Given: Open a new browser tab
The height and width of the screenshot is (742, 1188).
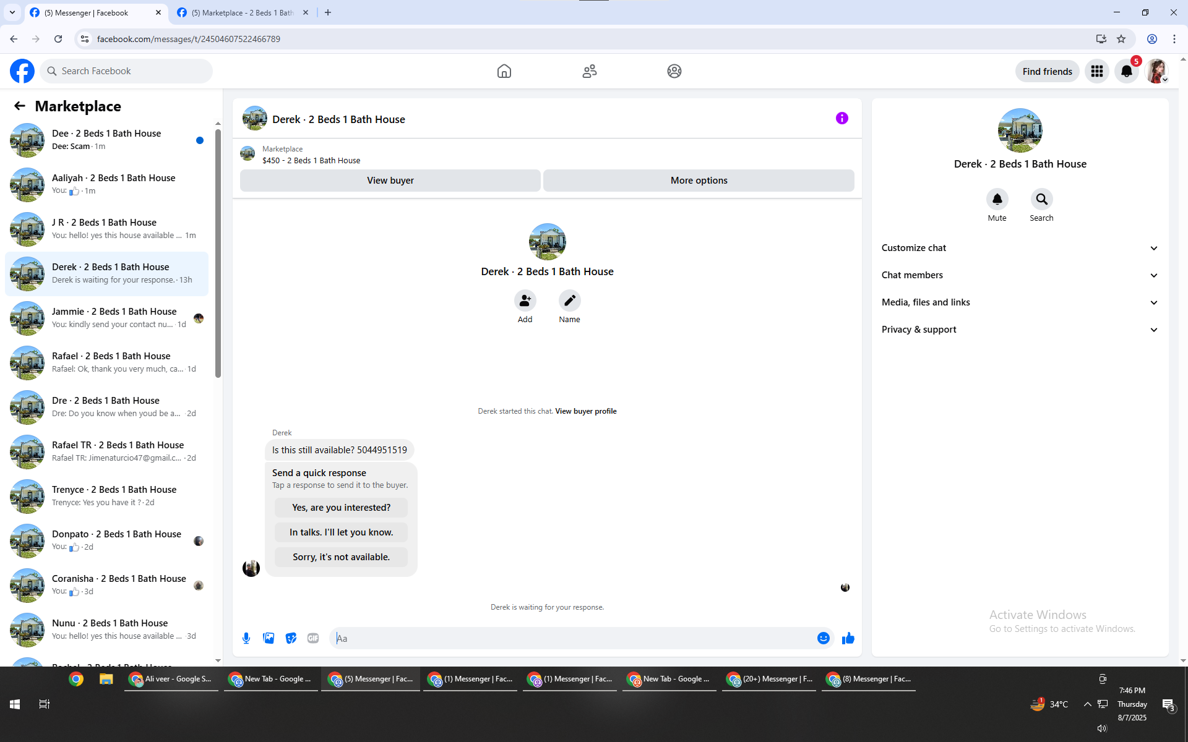Looking at the screenshot, I should (x=328, y=12).
